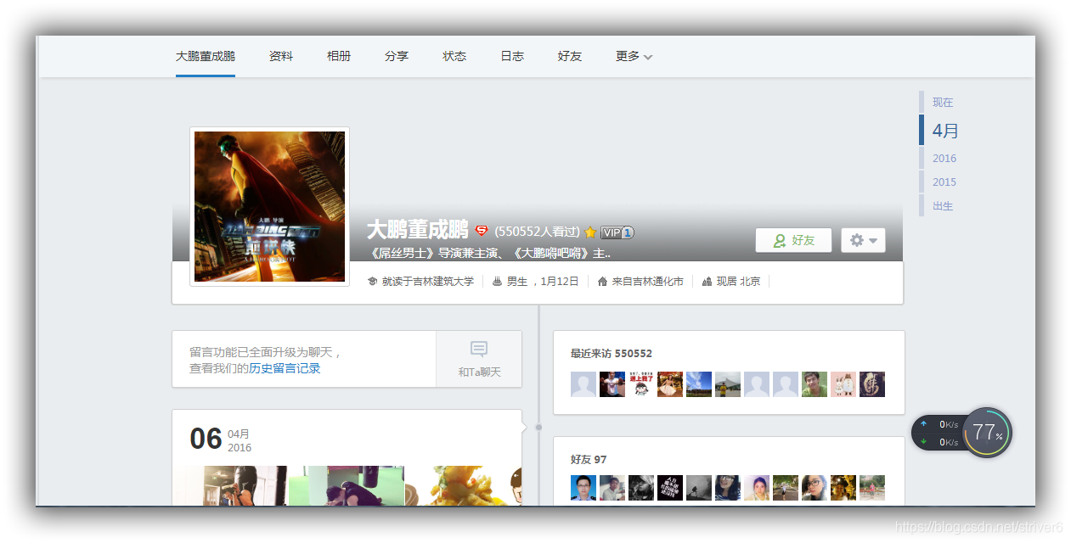The height and width of the screenshot is (543, 1071).
Task: Jump to 2015 on the timeline
Action: coord(944,182)
